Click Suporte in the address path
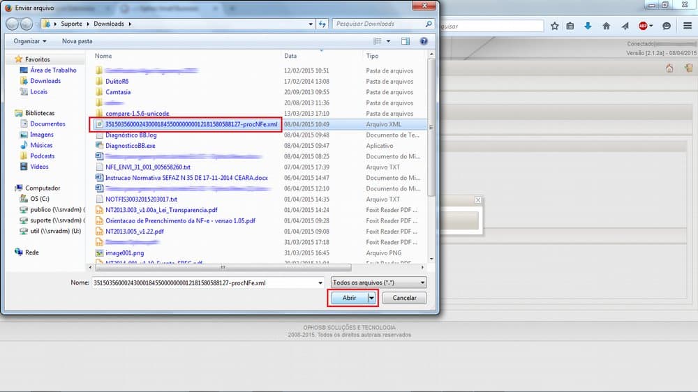The height and width of the screenshot is (392, 698). point(71,24)
